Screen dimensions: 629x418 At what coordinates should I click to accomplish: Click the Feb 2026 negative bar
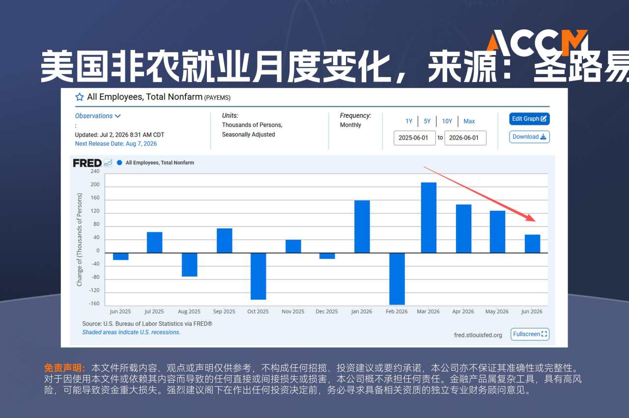click(397, 279)
